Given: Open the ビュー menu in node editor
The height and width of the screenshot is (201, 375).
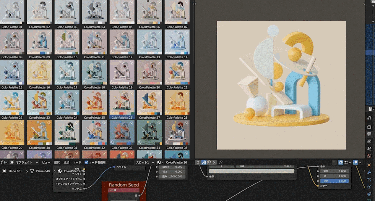Looking at the screenshot, I should (x=46, y=162).
